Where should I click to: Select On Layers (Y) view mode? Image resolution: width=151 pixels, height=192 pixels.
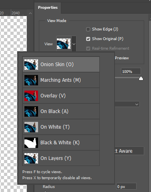point(61,158)
